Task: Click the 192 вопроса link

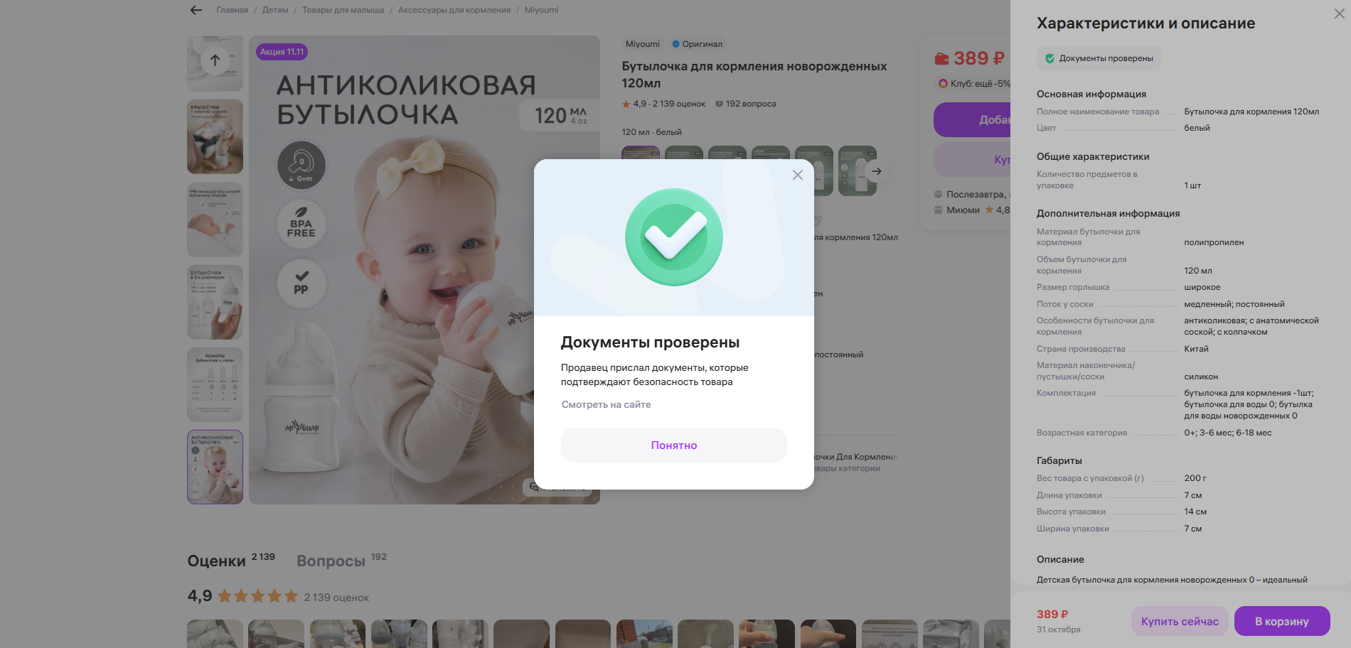Action: click(745, 104)
